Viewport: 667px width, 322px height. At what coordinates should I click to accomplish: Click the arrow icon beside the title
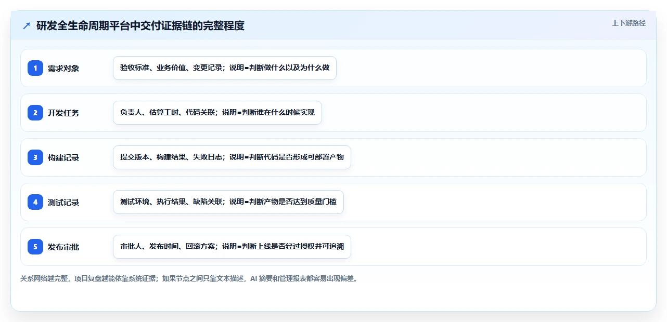point(27,25)
